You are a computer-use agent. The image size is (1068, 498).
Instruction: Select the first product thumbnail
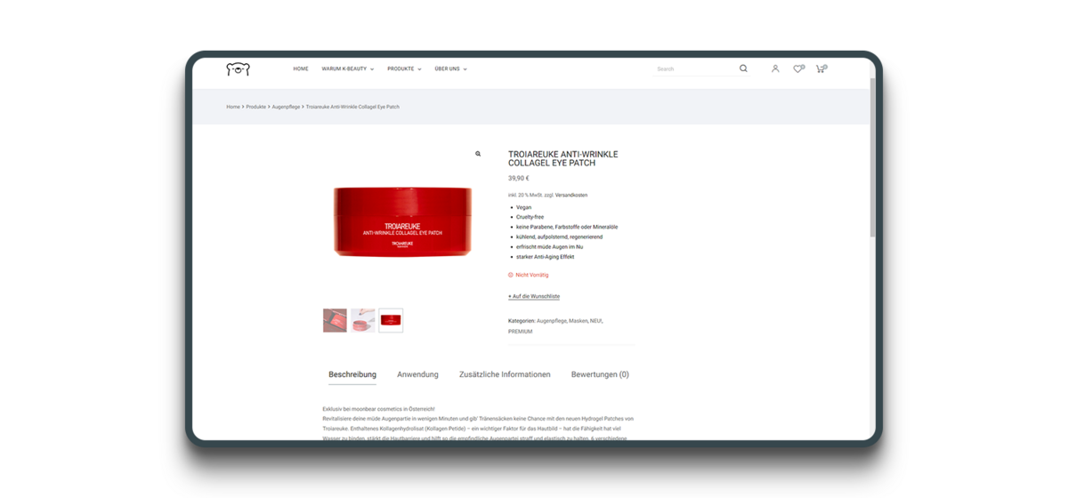point(335,320)
